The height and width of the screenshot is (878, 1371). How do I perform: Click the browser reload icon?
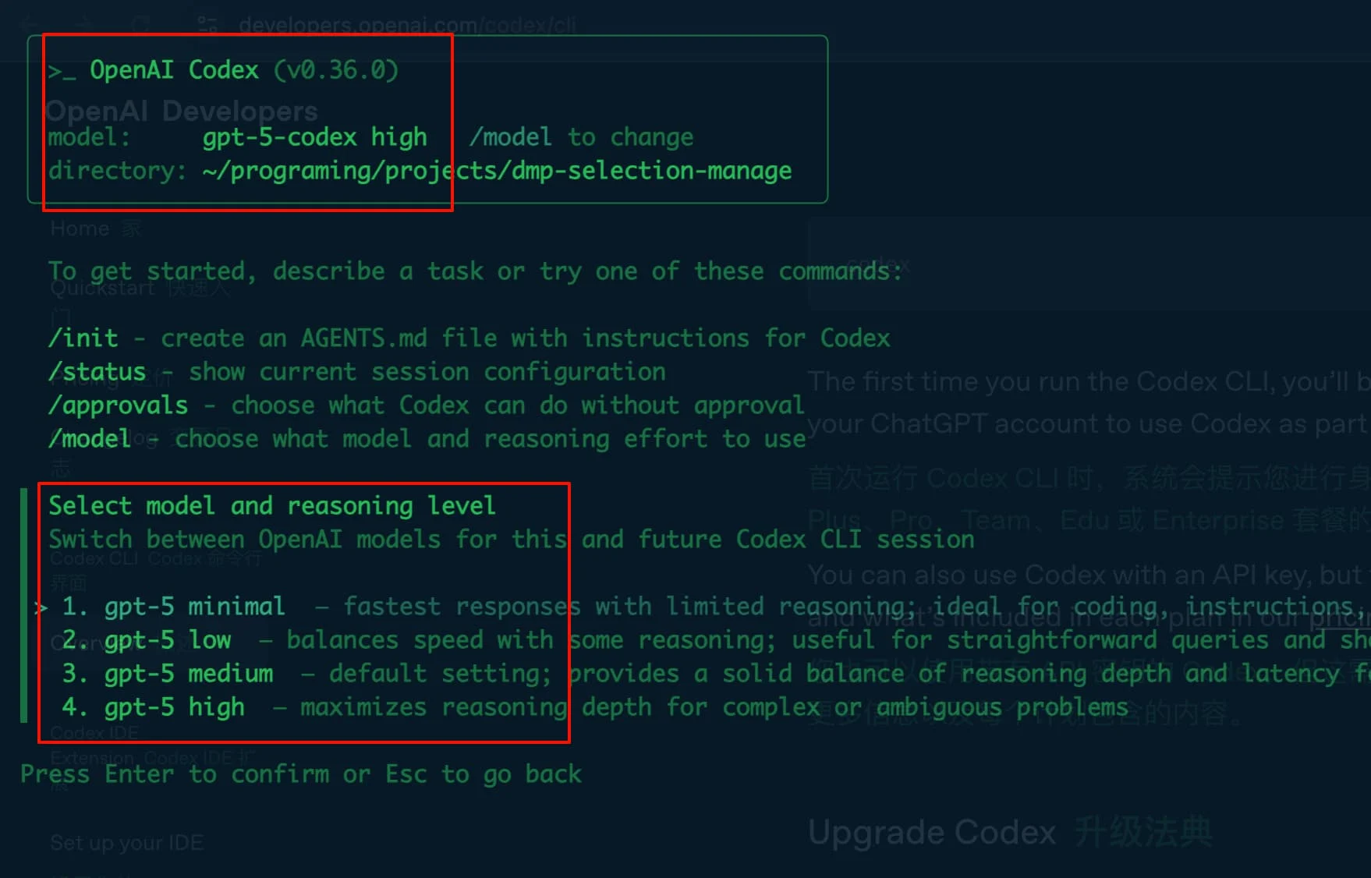pos(140,24)
